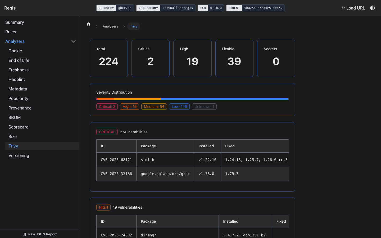Select the Hadolint analyzer

[17, 79]
